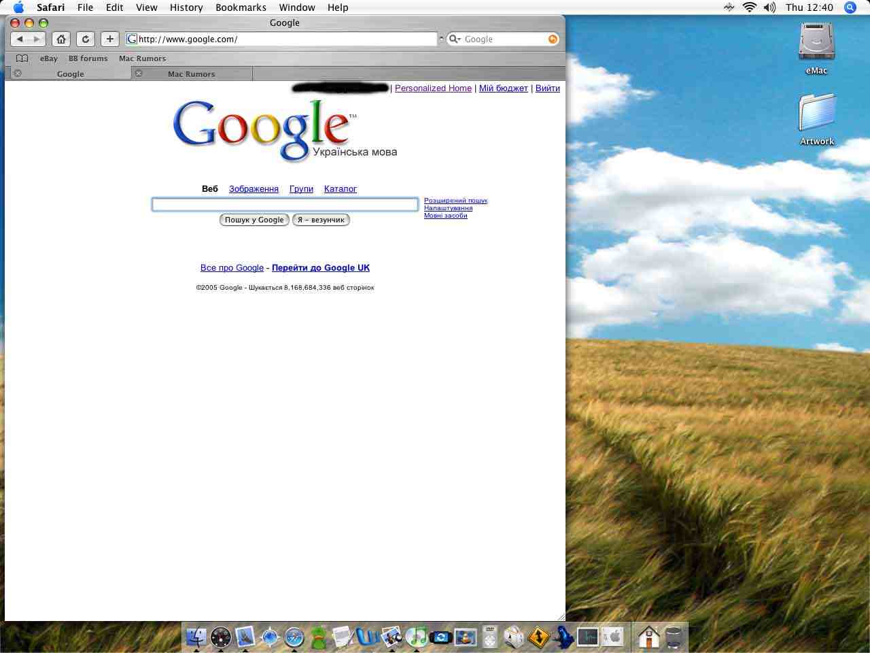The width and height of the screenshot is (870, 653).
Task: Click the Google logo image
Action: tap(285, 131)
